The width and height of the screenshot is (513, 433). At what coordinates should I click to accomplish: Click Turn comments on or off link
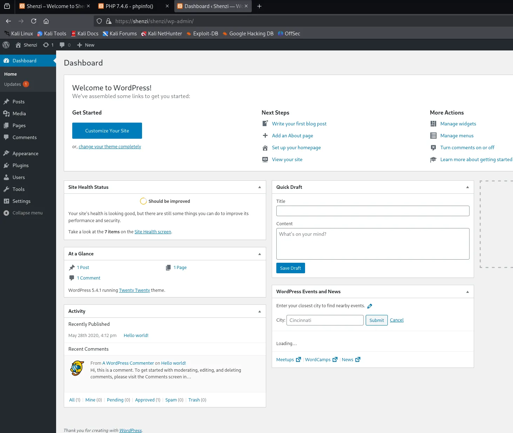pos(467,147)
